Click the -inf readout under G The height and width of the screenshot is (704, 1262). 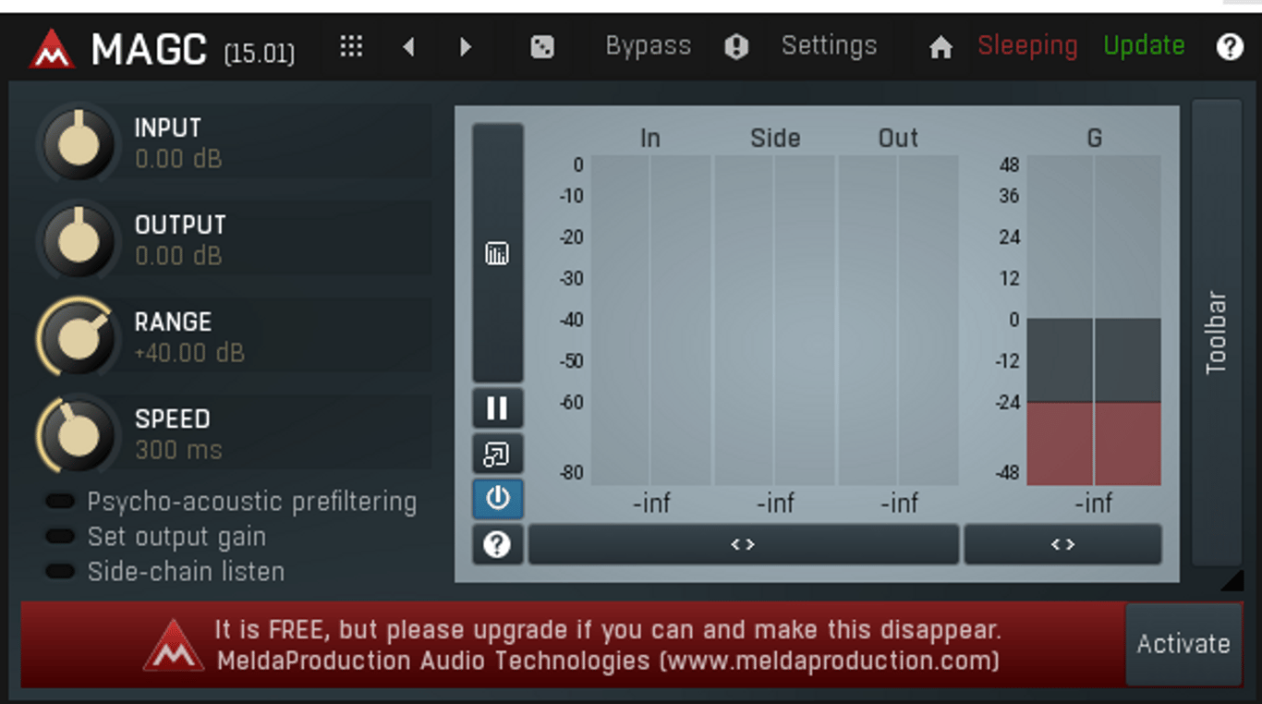point(1094,504)
